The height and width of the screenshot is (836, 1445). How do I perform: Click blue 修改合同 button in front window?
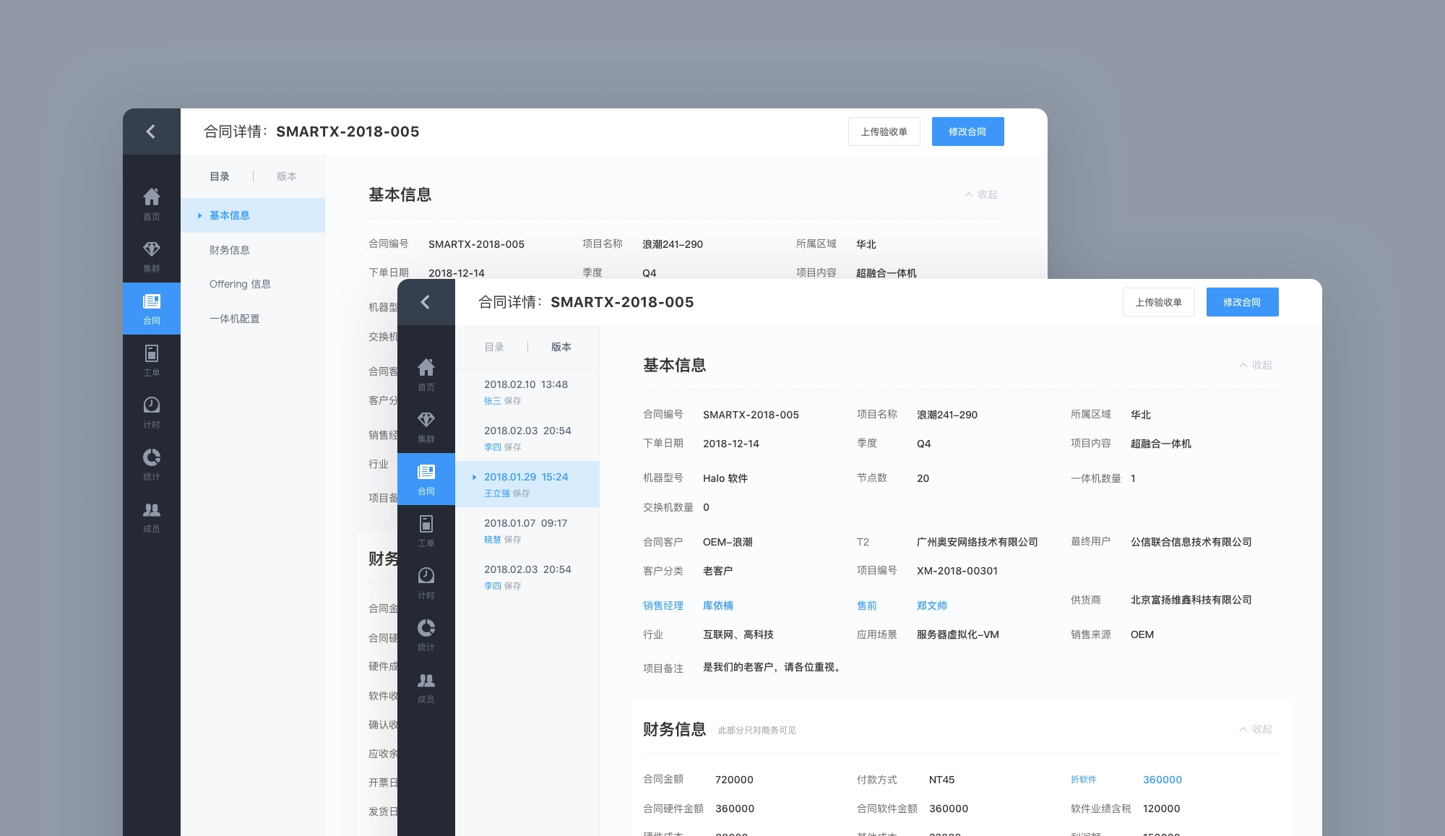pyautogui.click(x=1242, y=302)
